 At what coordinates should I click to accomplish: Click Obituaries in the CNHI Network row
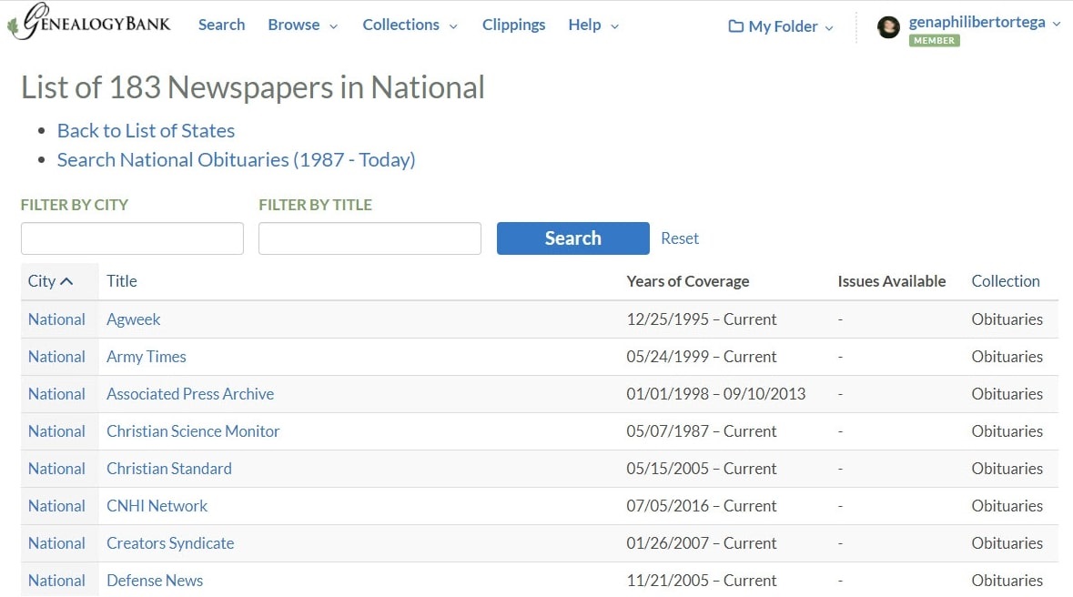coord(1007,506)
